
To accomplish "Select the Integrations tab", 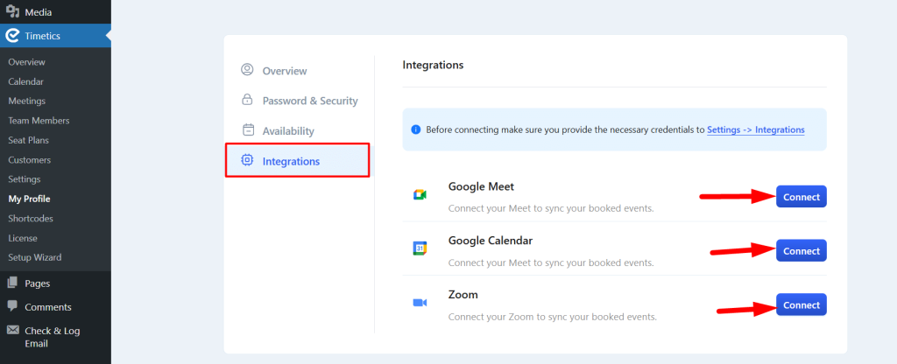I will (297, 161).
